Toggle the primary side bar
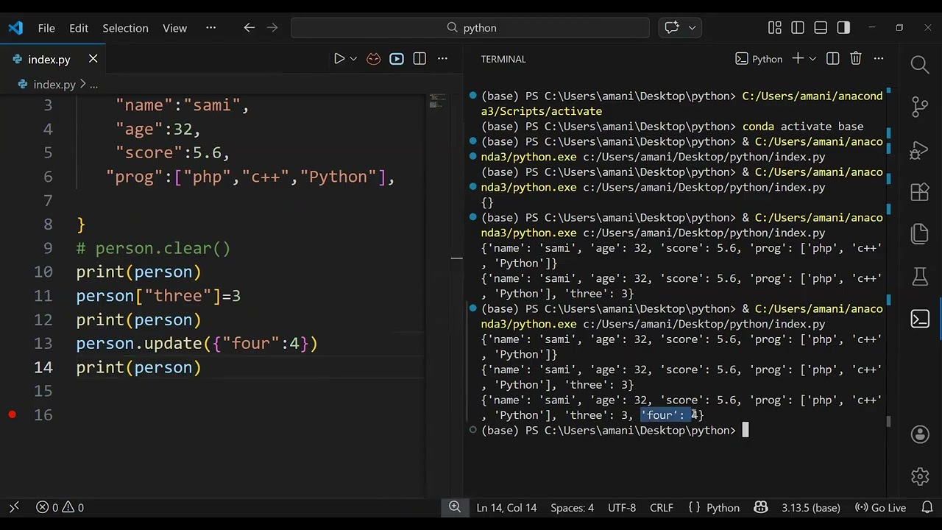This screenshot has height=530, width=942. 798,28
